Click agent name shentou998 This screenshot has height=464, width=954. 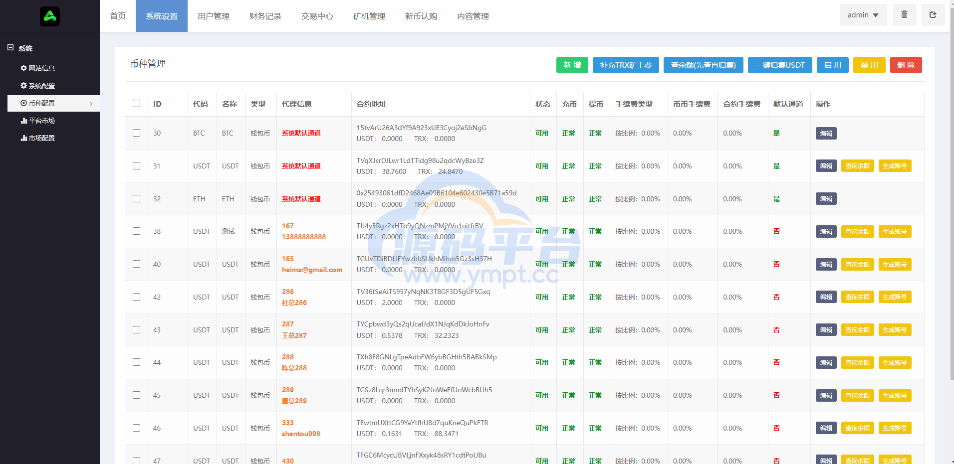pos(301,434)
